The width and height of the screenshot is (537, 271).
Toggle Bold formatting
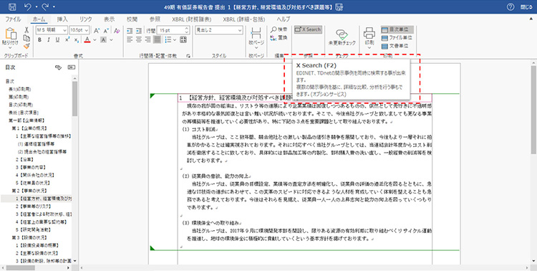39,40
